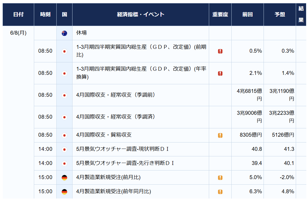Image resolution: width=308 pixels, height=201 pixels.
Task: Click the 結果 column header
Action: [301, 14]
